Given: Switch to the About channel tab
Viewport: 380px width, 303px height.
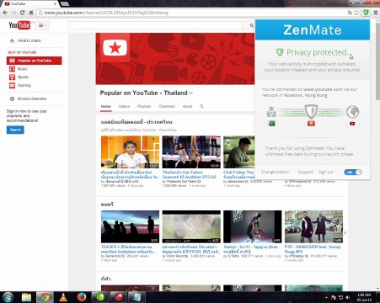Looking at the screenshot, I should [187, 106].
